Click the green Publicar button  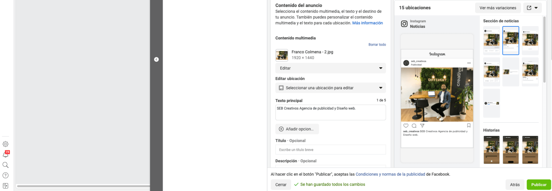(538, 184)
